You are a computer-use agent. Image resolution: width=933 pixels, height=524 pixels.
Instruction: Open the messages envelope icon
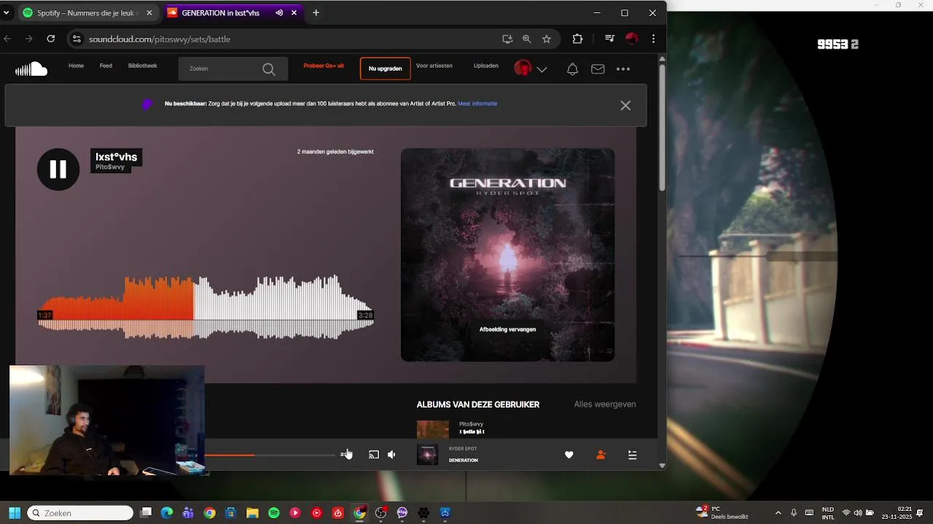598,69
